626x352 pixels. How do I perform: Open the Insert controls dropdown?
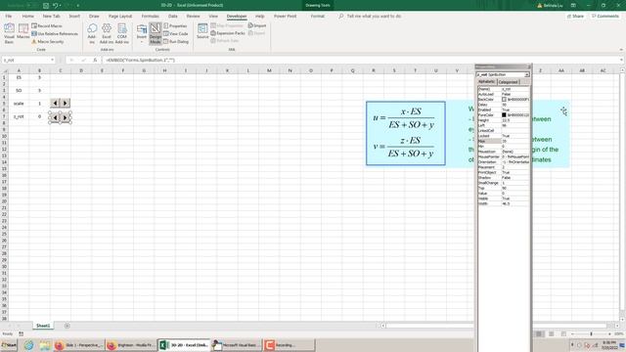coord(142,33)
